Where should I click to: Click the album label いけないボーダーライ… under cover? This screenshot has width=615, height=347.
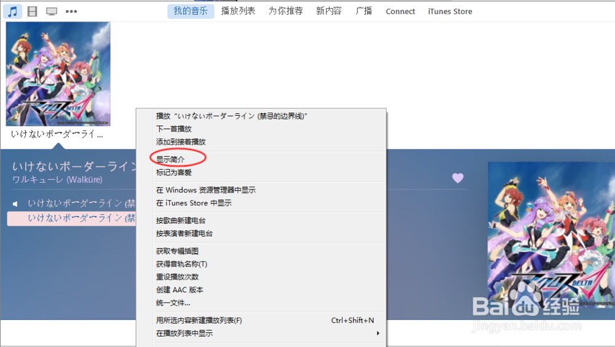[x=57, y=134]
